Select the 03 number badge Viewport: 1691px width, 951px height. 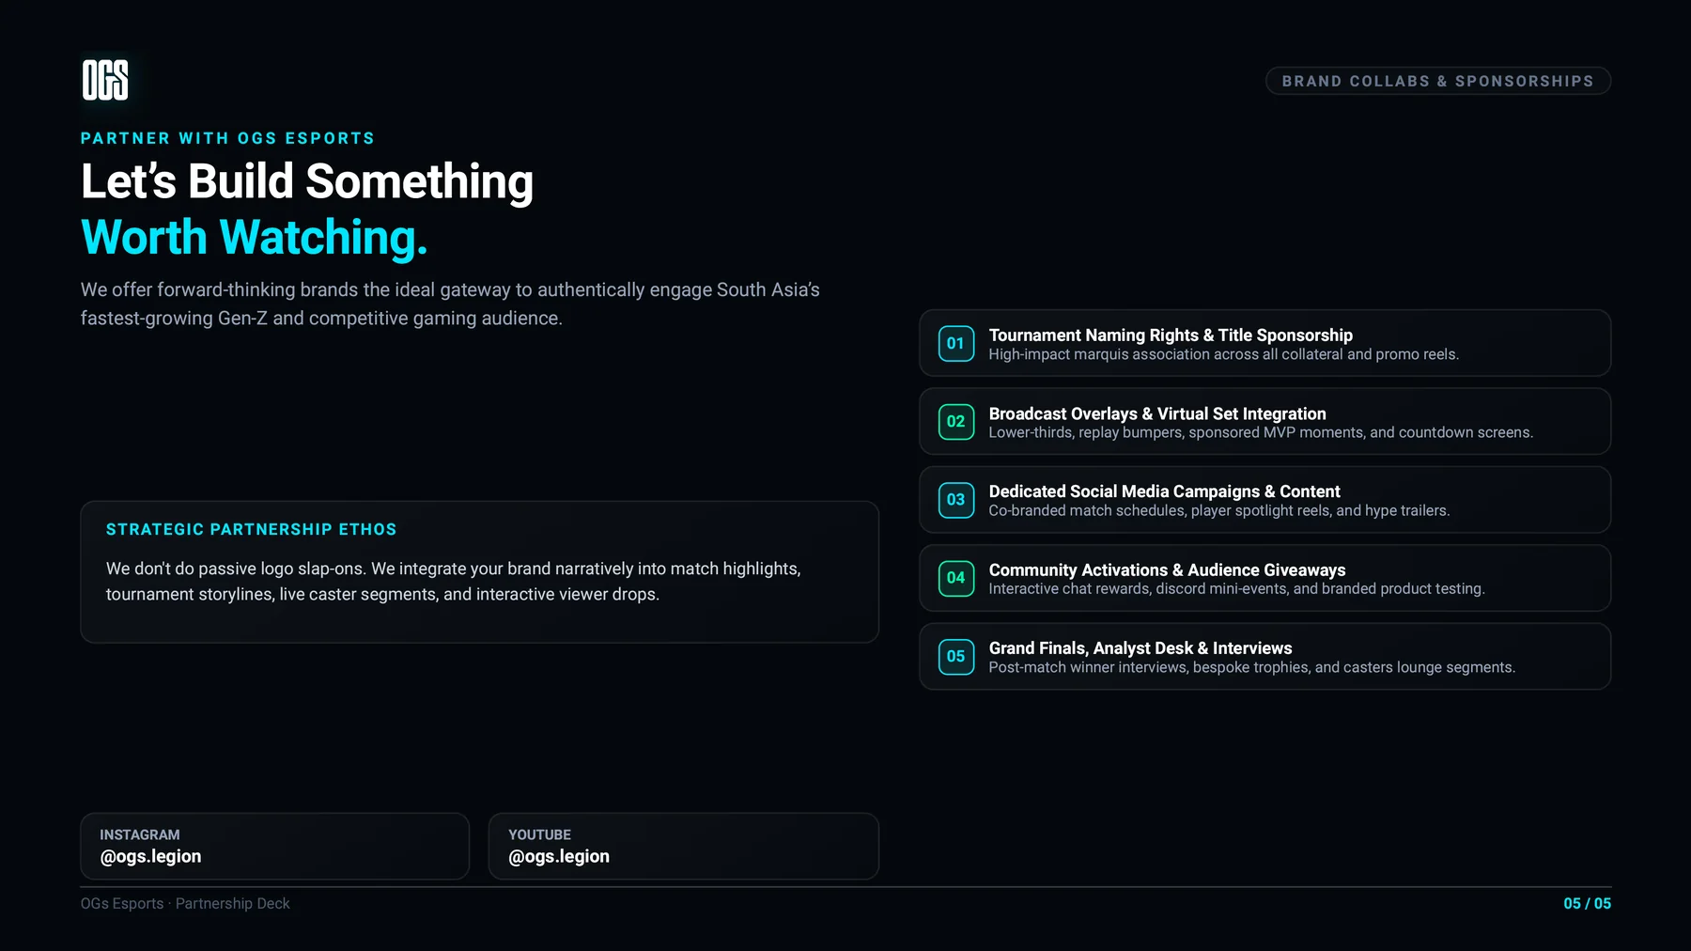955,499
